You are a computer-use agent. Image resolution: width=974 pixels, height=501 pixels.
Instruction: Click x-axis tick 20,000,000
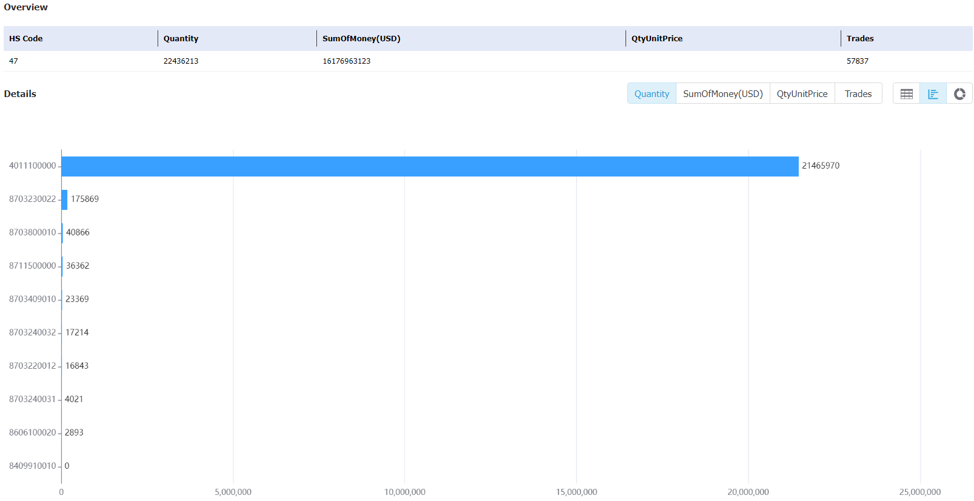[x=749, y=492]
